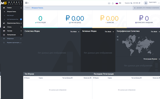This screenshot has width=160, height=99.
Task: Zoom out on the world map
Action: point(118,40)
